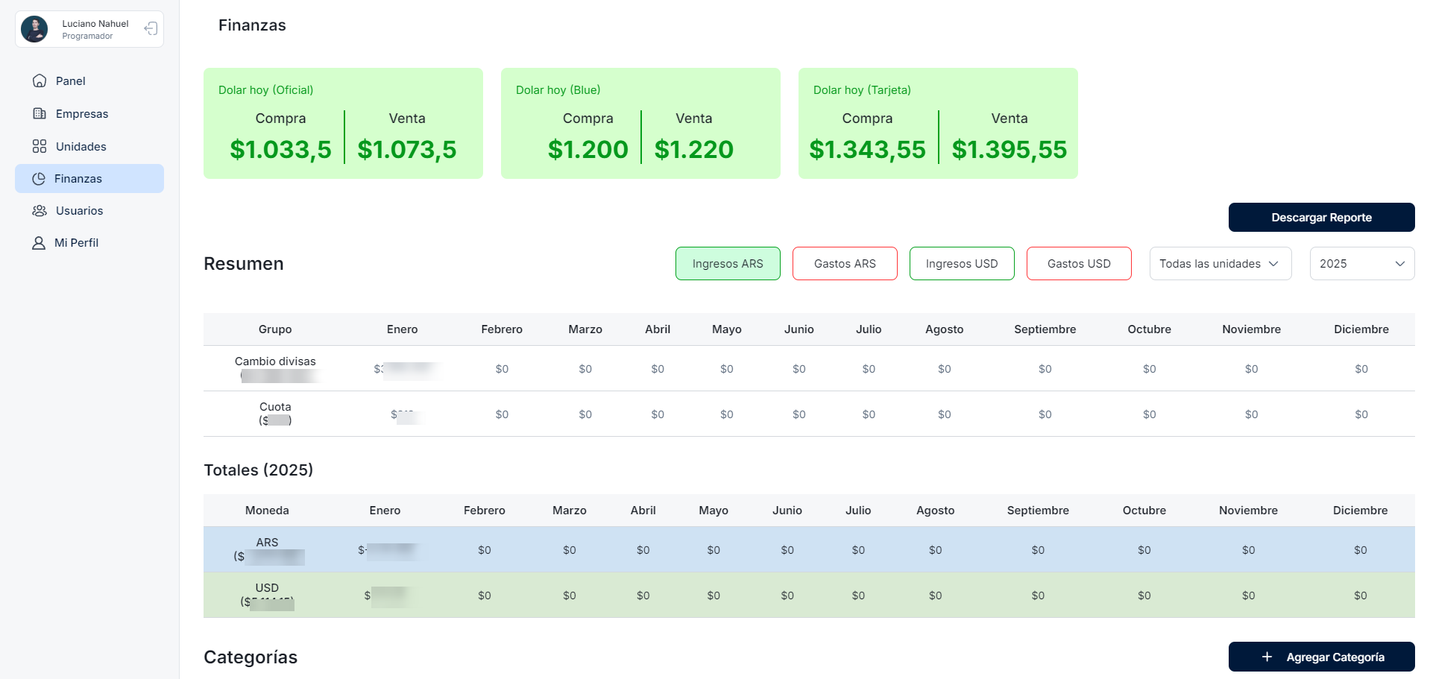Click the Empresas building icon

pyautogui.click(x=40, y=114)
